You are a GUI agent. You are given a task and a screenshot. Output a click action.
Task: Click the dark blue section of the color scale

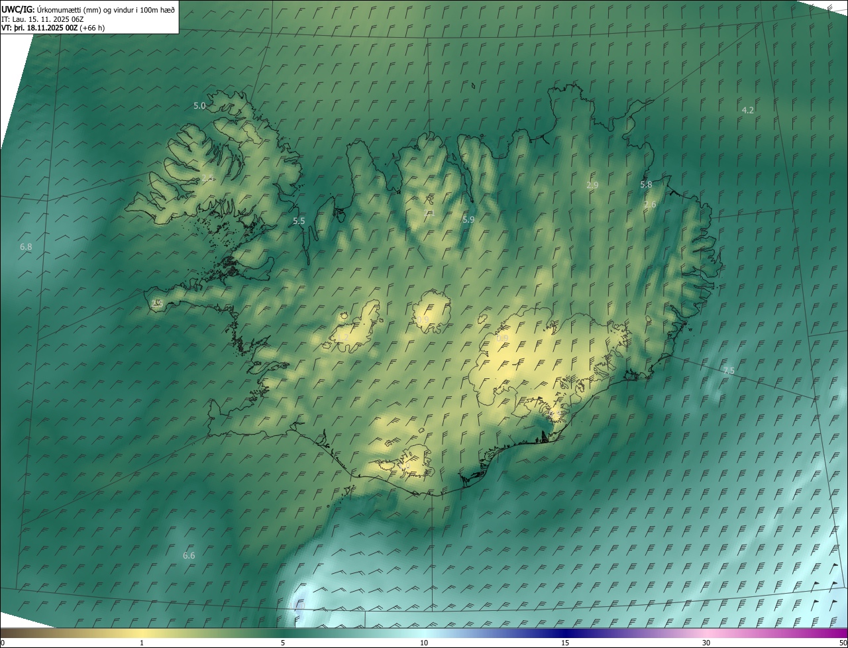(x=565, y=633)
